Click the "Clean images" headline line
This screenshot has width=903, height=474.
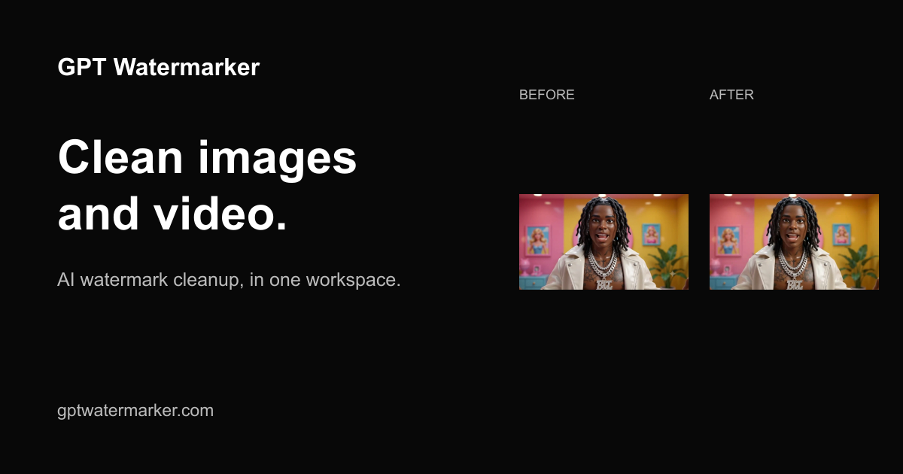coord(207,158)
